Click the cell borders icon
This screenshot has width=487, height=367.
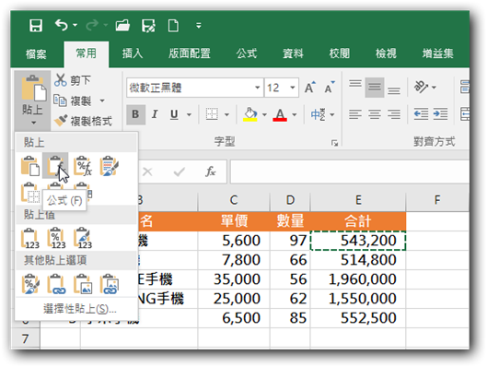coord(212,114)
